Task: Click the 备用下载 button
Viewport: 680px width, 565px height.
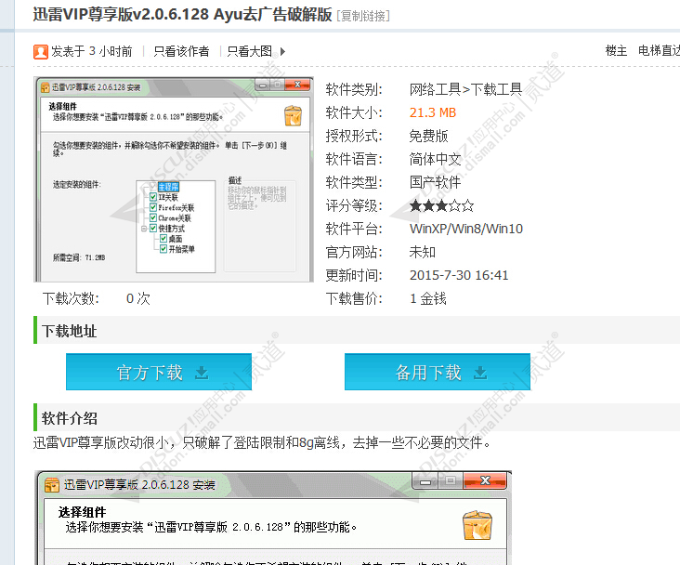Action: 438,372
